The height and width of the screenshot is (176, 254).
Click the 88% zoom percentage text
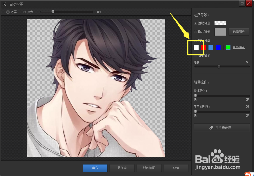click(99, 12)
